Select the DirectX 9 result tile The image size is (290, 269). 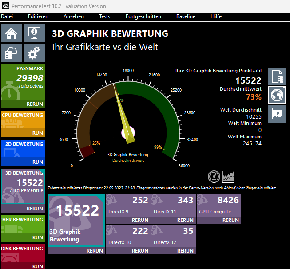click(128, 205)
